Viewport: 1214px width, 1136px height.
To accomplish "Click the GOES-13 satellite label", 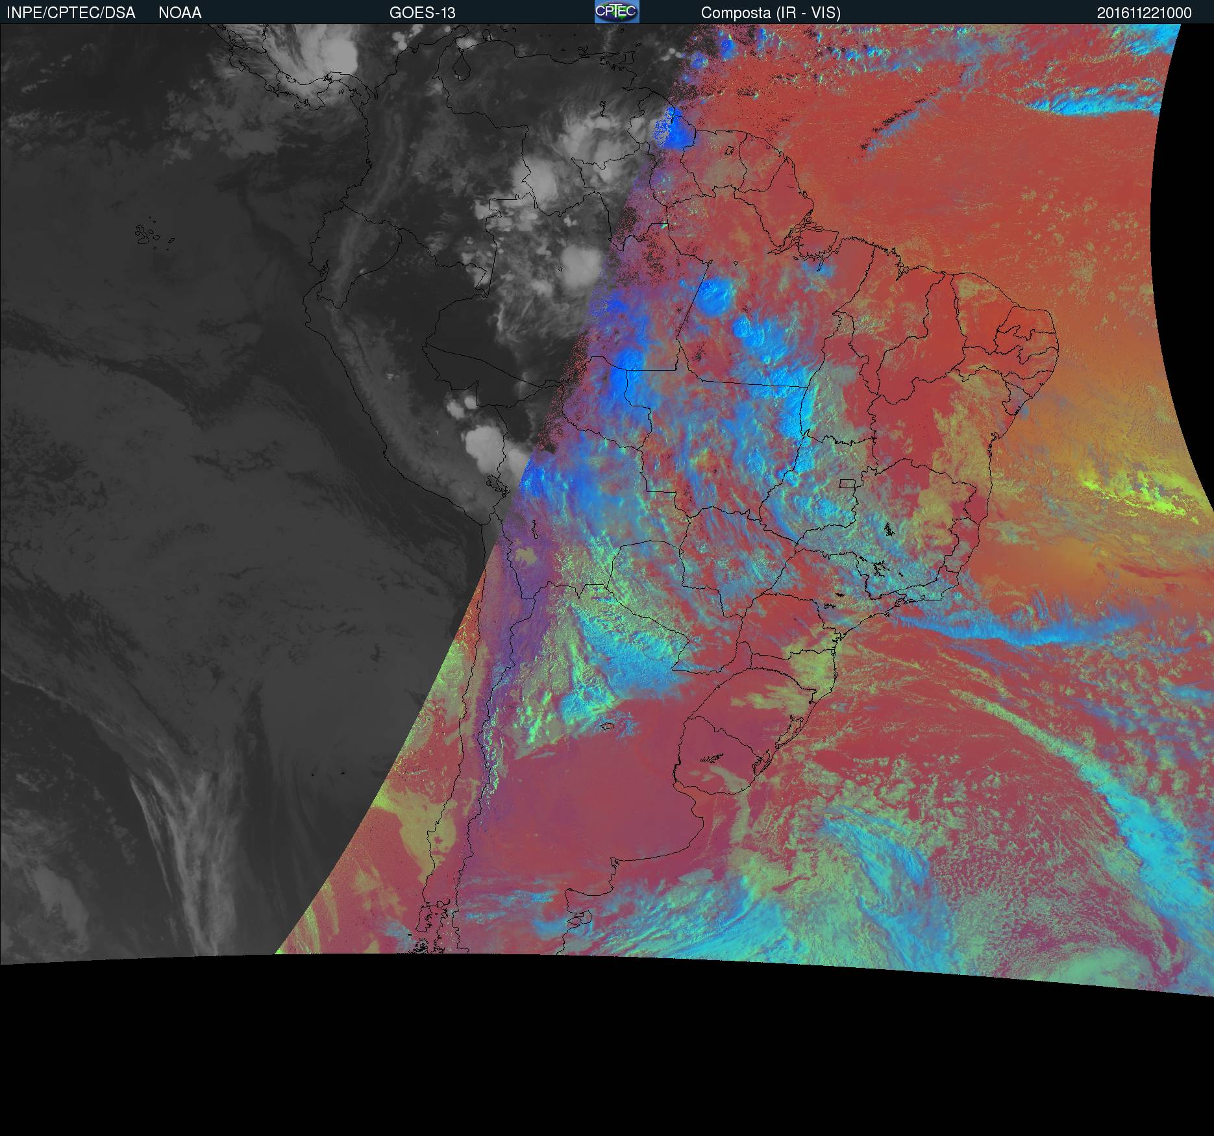I will (x=423, y=13).
